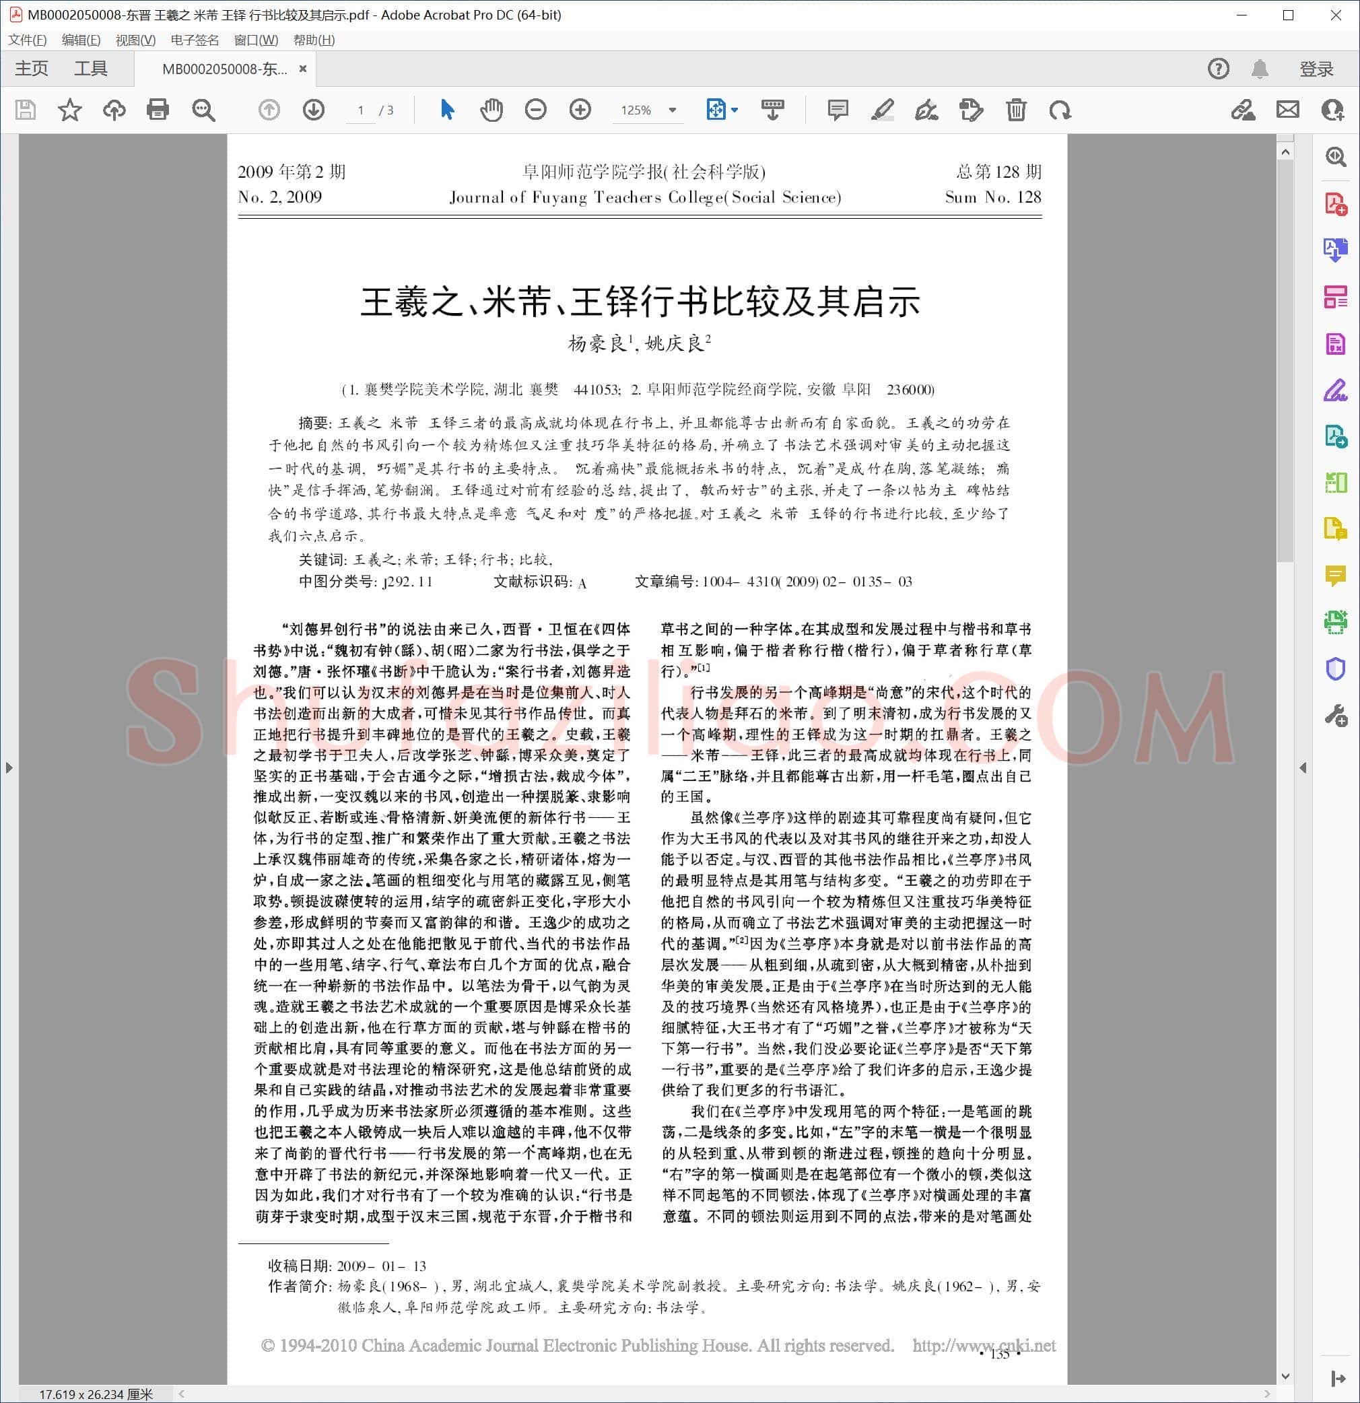Click the Save file icon

tap(26, 110)
